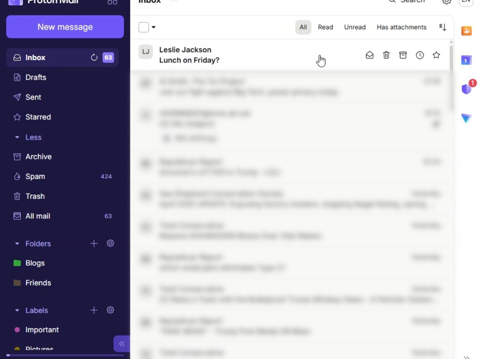Open the settings gear in top bar
Image resolution: width=478 pixels, height=359 pixels.
[447, 2]
